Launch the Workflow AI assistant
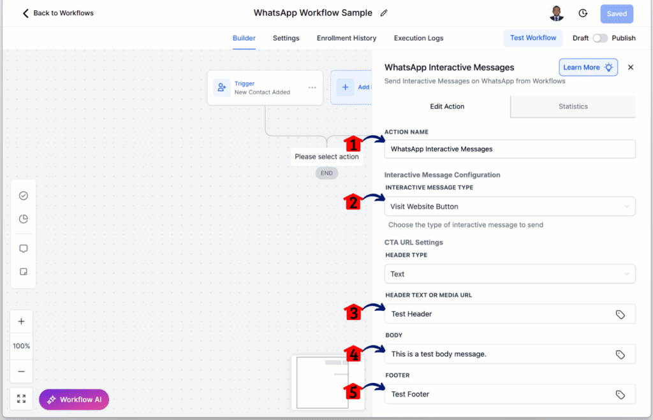Image resolution: width=653 pixels, height=420 pixels. 74,400
